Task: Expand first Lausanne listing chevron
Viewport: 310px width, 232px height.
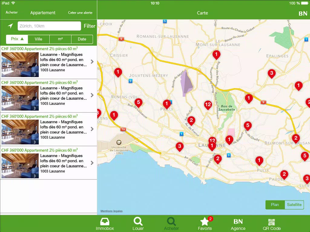Action: pos(92,62)
